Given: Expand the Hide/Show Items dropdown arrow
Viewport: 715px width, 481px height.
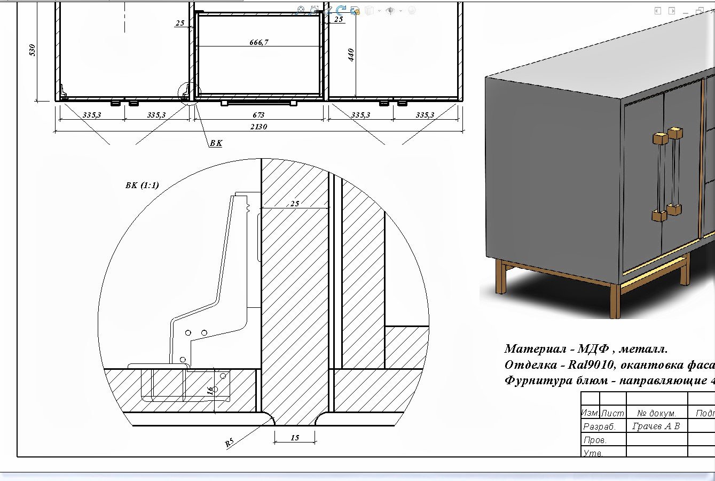Looking at the screenshot, I should [x=400, y=10].
